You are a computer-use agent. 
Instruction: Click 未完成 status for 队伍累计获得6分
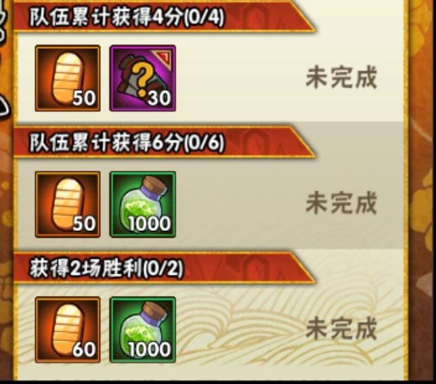click(x=341, y=203)
